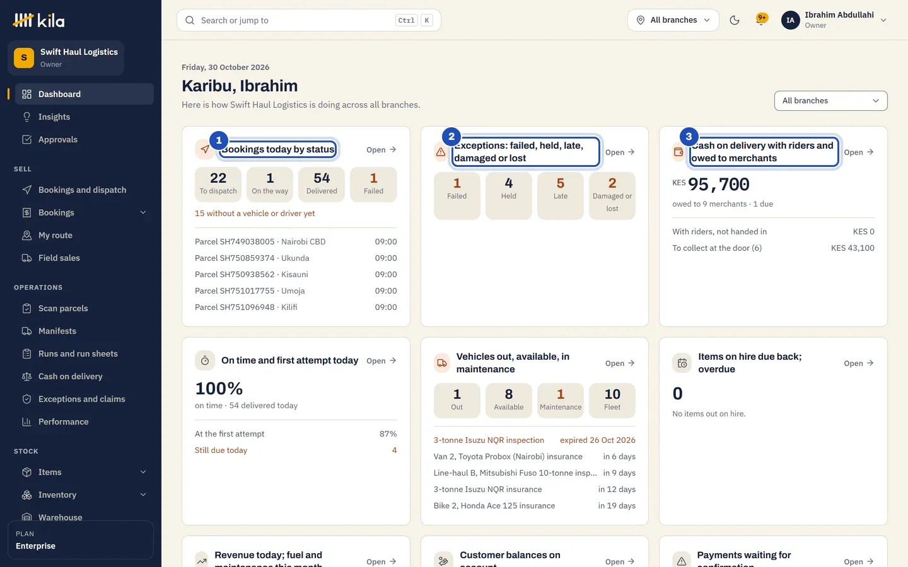Open the notifications bell
Screen dimensions: 908x567
[x=762, y=20]
